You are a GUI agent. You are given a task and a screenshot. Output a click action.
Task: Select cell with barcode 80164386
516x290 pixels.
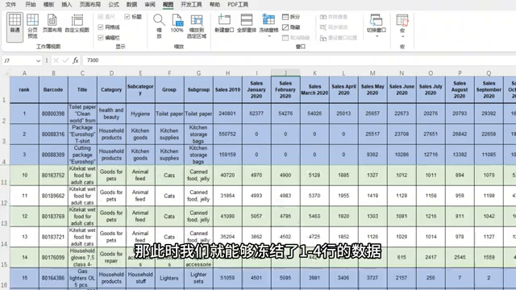(x=53, y=278)
